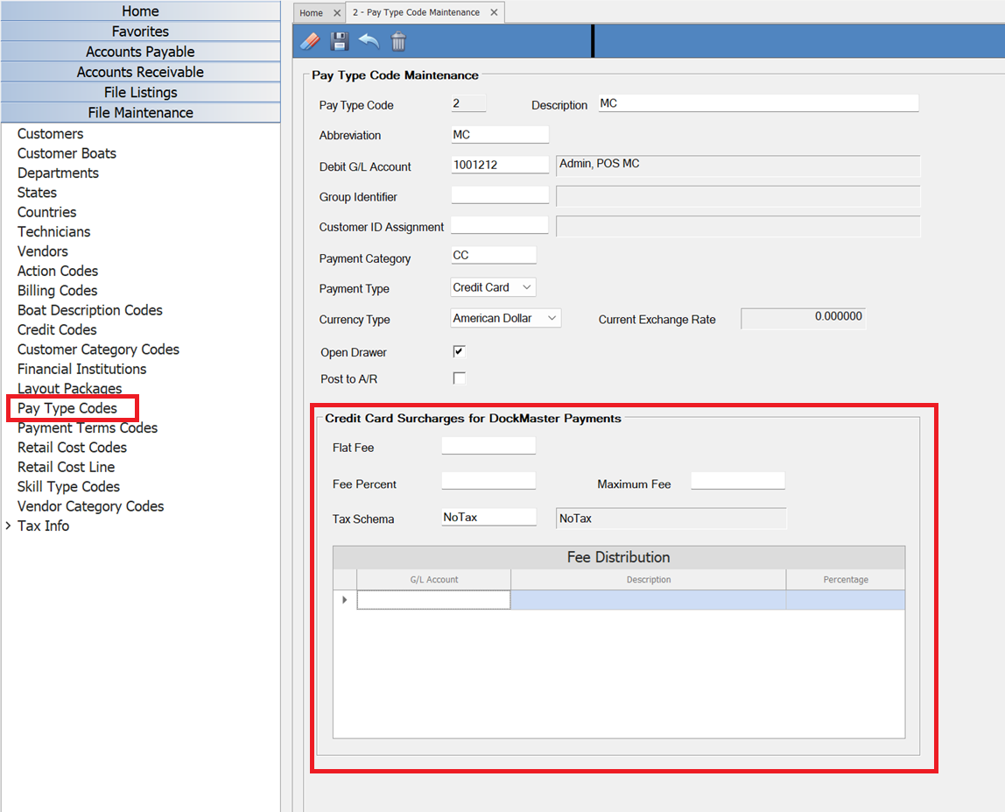Click the Percentage column header
The height and width of the screenshot is (812, 1005).
[845, 580]
